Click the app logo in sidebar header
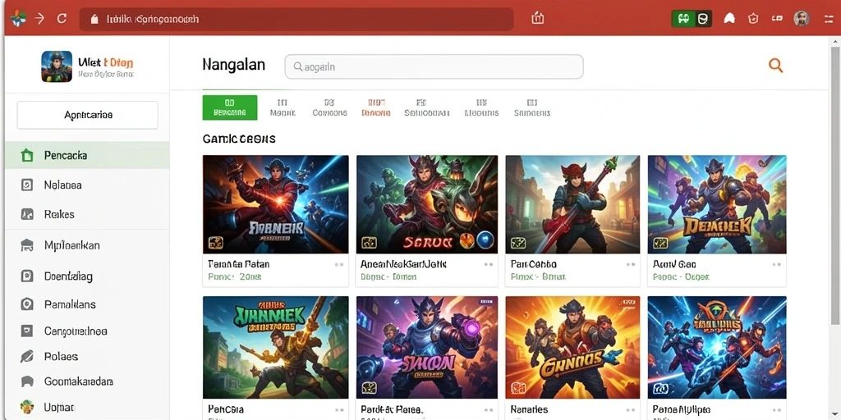The width and height of the screenshot is (841, 420). (x=57, y=66)
